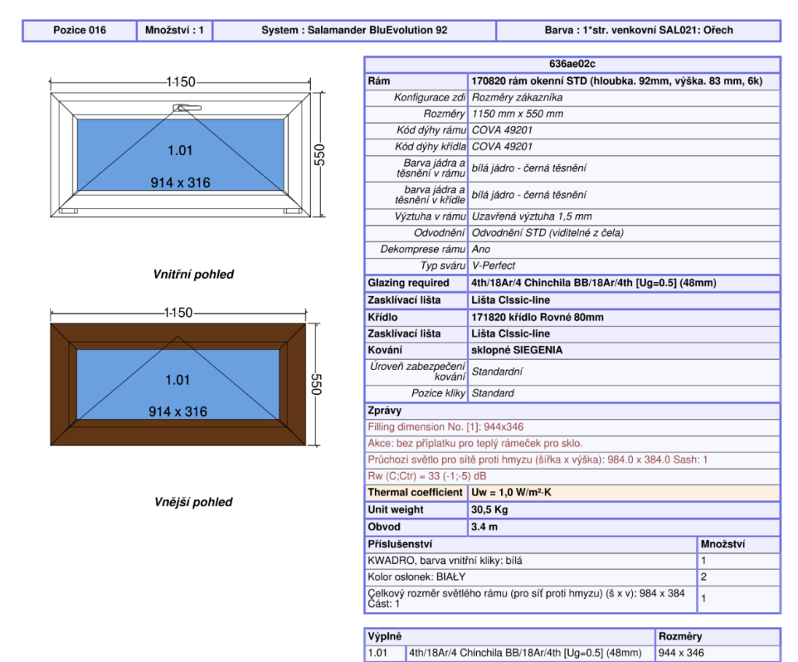Click the 'Konfigurace zdi' label
This screenshot has height=662, width=798.
click(429, 97)
